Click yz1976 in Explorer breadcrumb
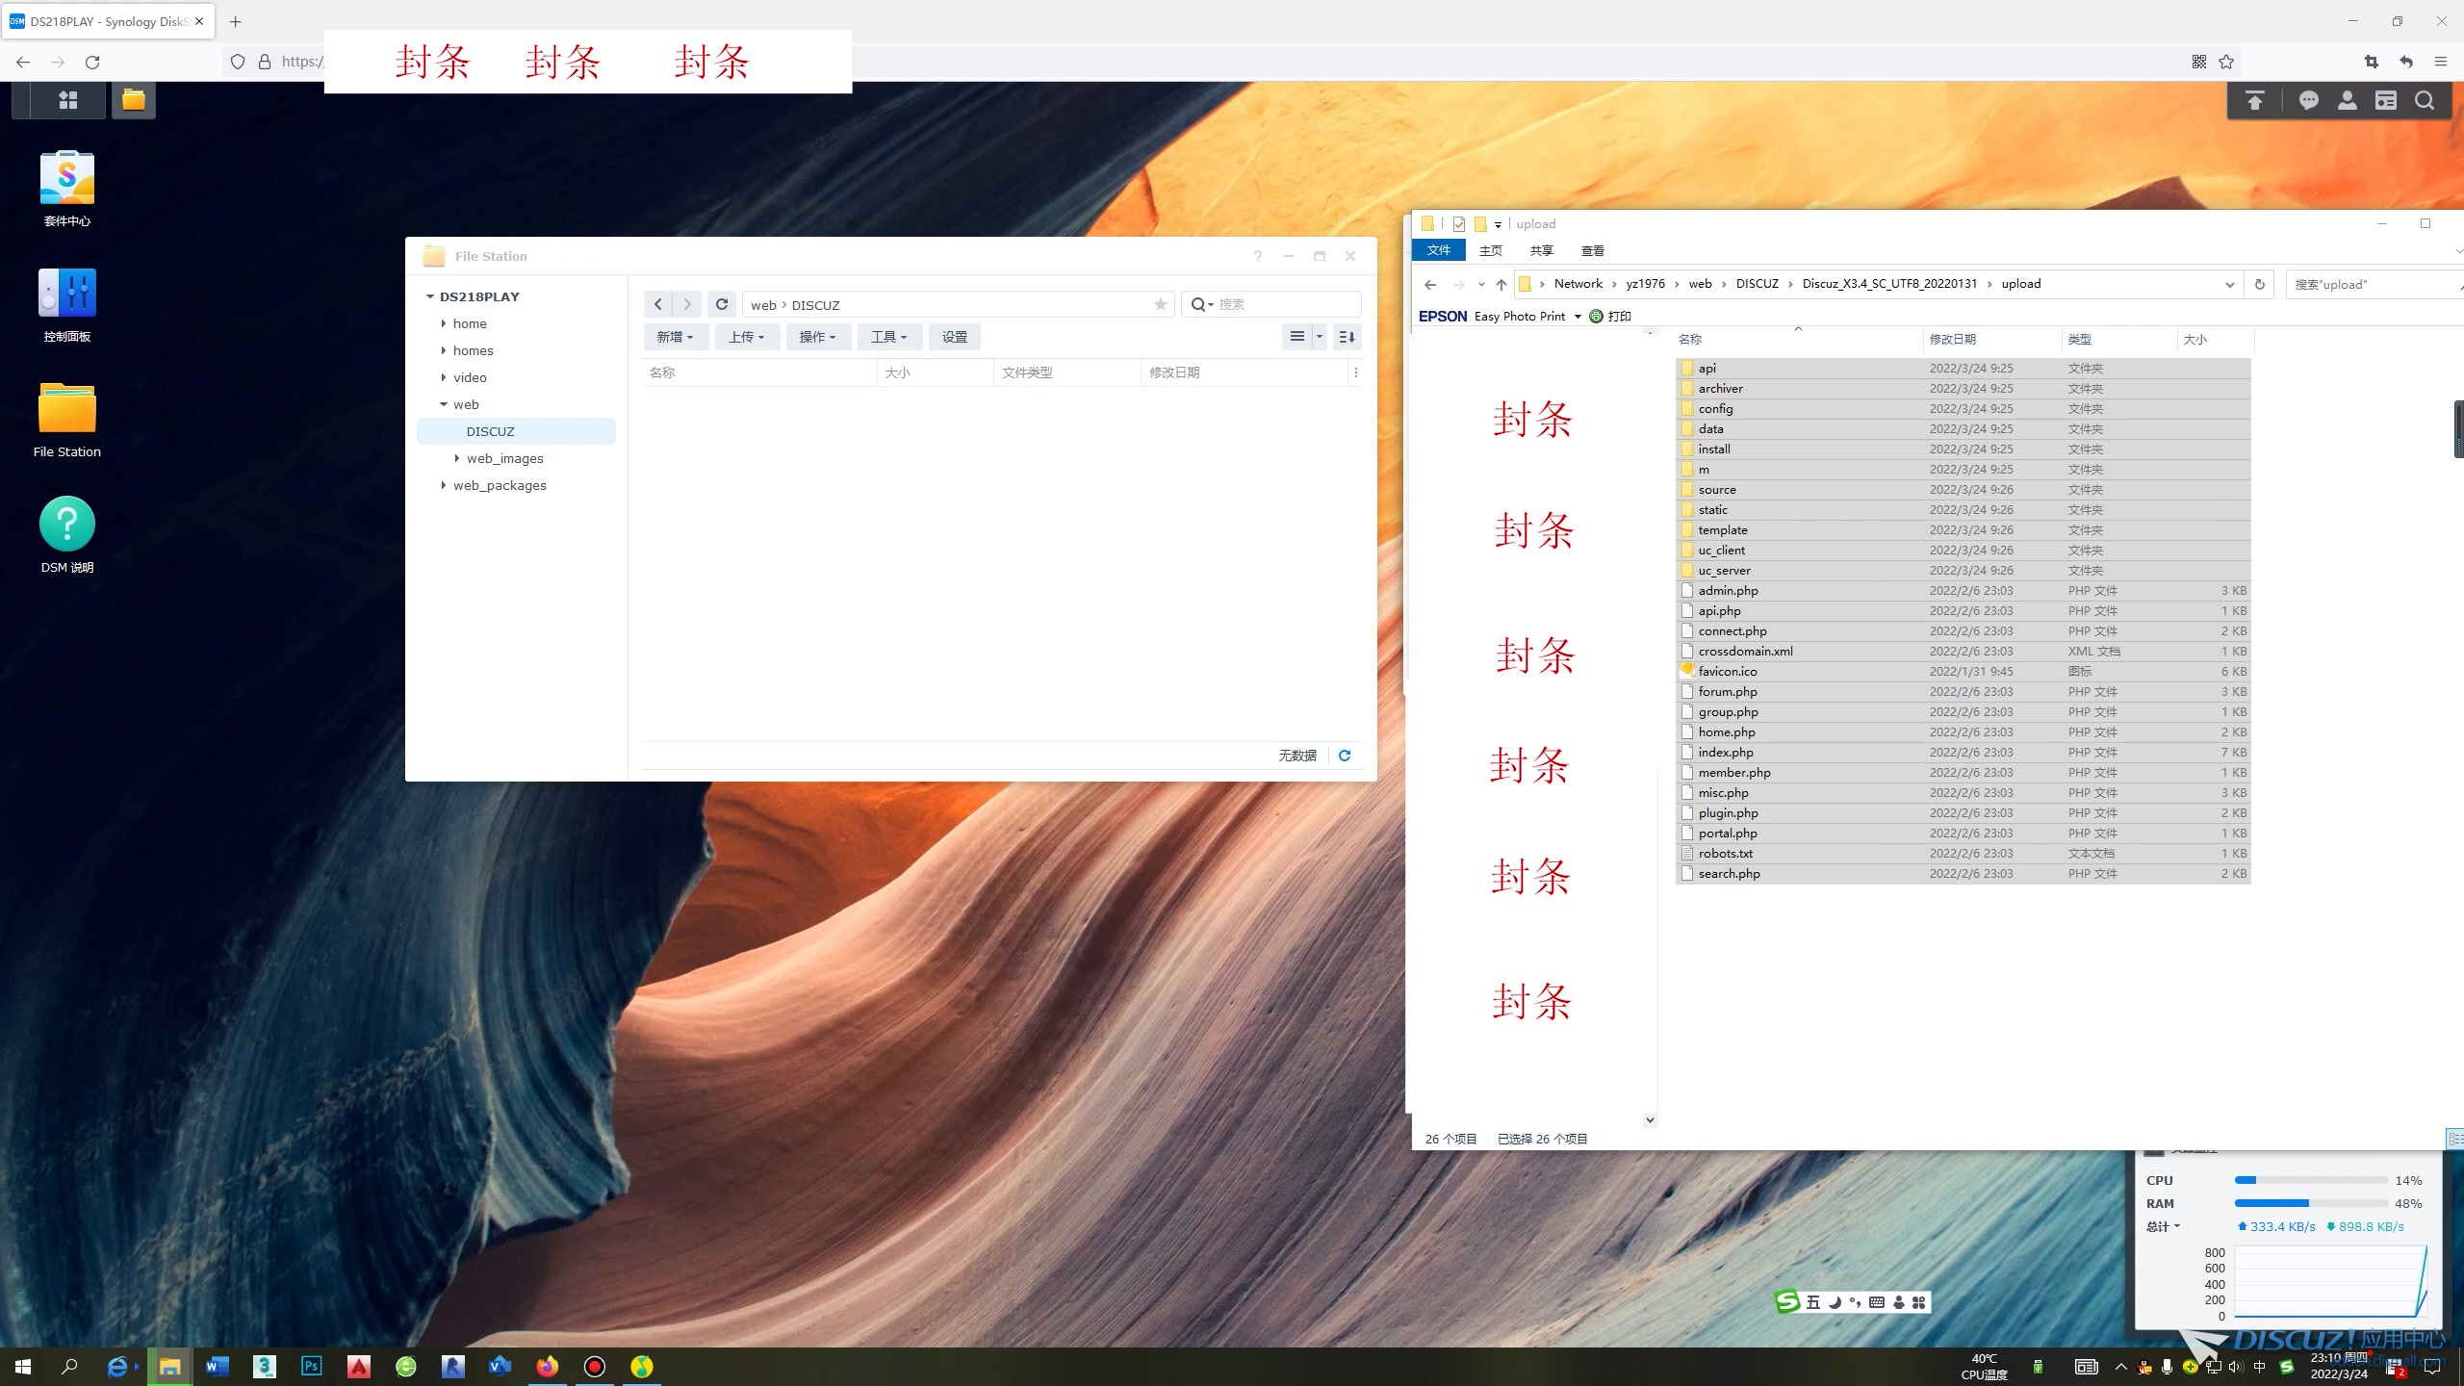Image resolution: width=2464 pixels, height=1386 pixels. (1645, 284)
